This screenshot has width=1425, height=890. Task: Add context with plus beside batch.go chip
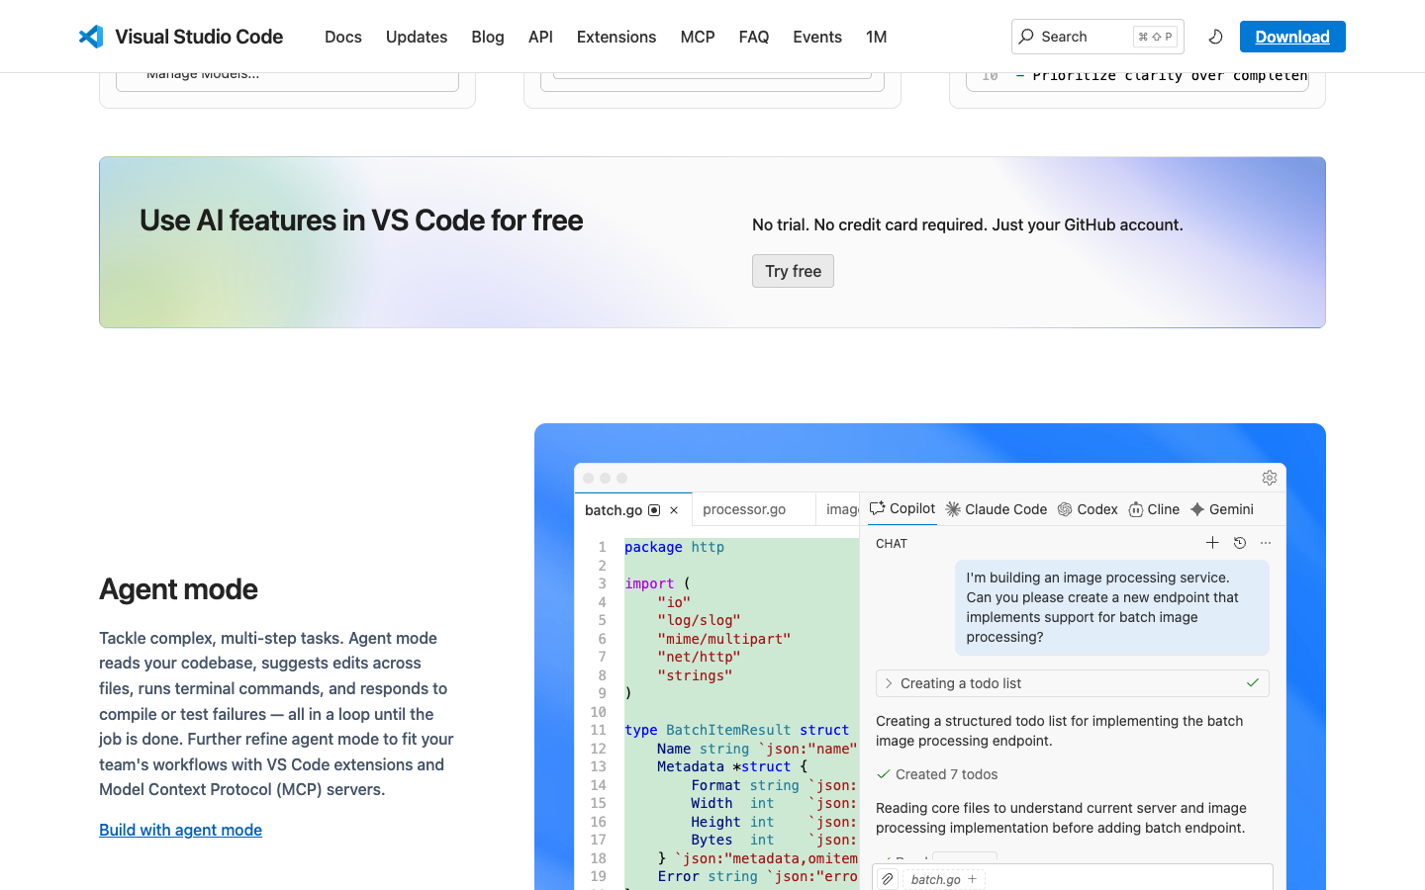click(x=973, y=878)
